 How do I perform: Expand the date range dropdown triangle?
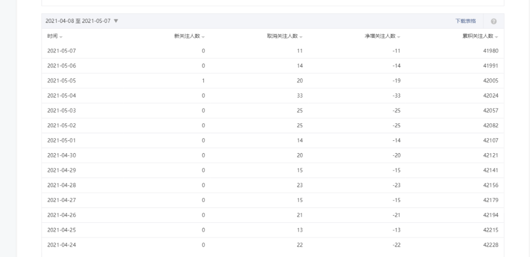[x=116, y=21]
